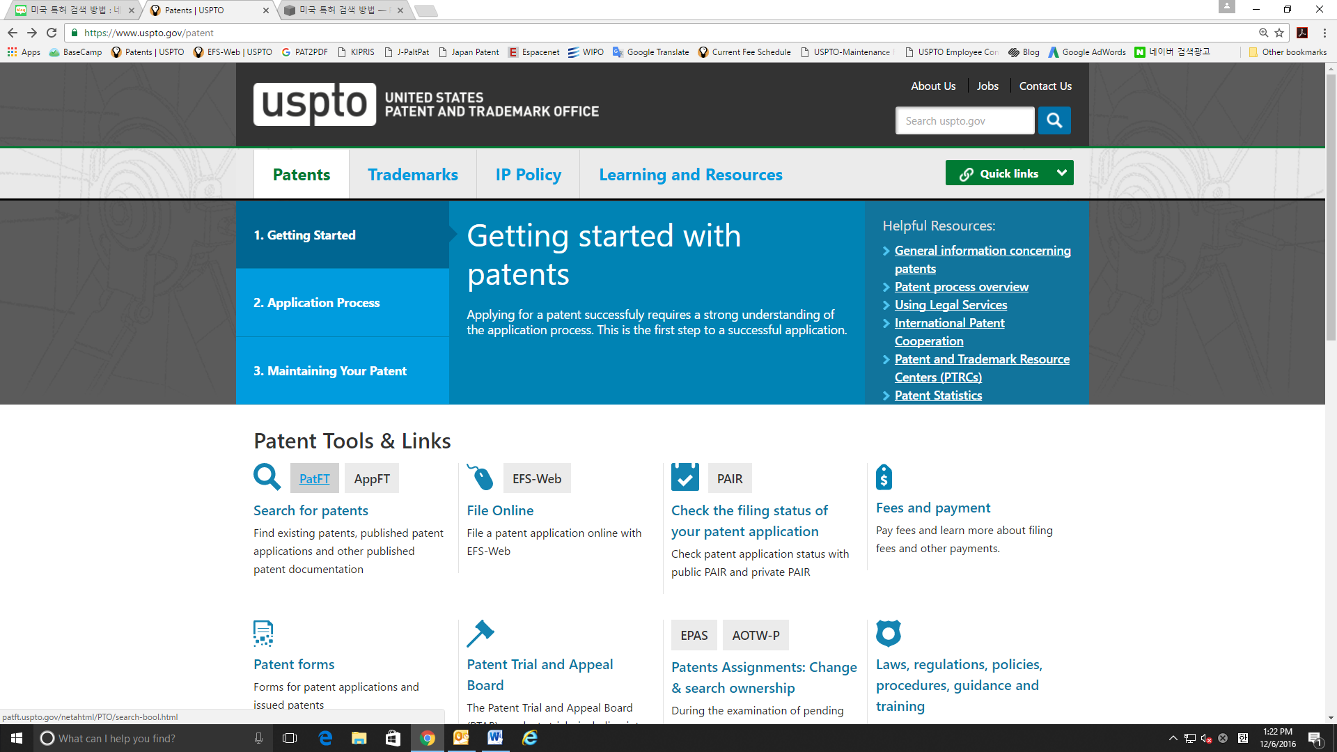
Task: Click the Patent forms document icon
Action: tap(263, 634)
